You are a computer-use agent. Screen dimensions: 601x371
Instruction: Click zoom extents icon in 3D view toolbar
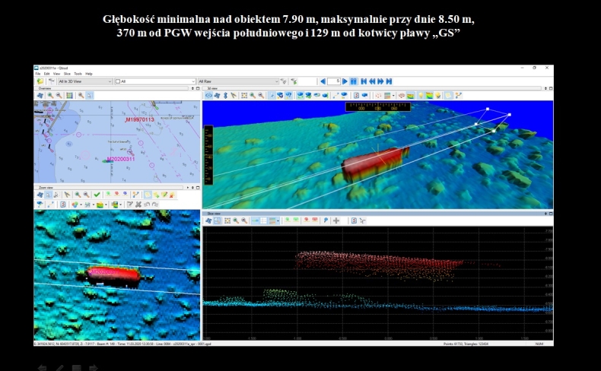tap(244, 95)
